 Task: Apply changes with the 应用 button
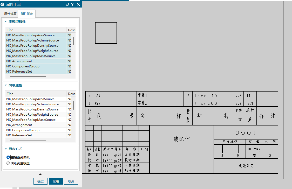point(56,181)
